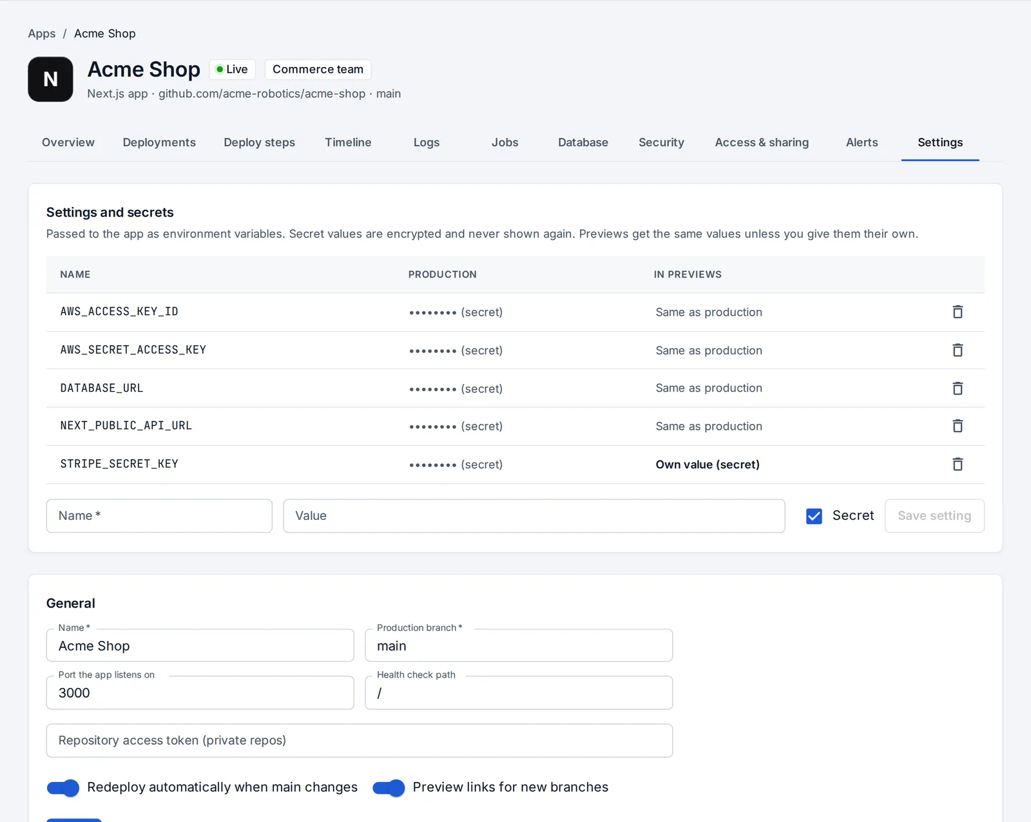Viewport: 1031px width, 822px height.
Task: Go to the Timeline tab
Action: coord(348,142)
